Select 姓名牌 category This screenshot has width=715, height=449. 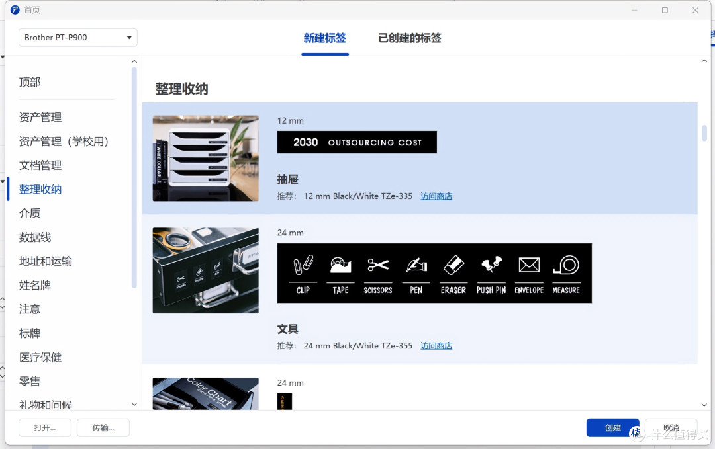(35, 286)
